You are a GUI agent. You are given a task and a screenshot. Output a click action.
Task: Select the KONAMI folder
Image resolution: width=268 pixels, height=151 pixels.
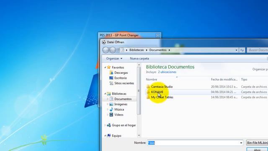point(157,92)
